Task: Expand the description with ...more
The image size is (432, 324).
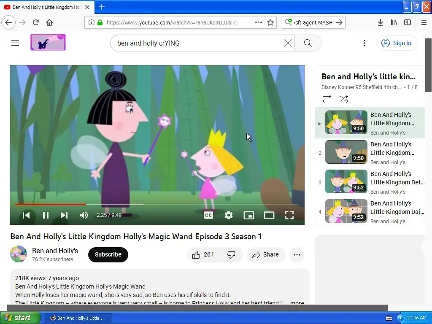Action: click(x=297, y=302)
